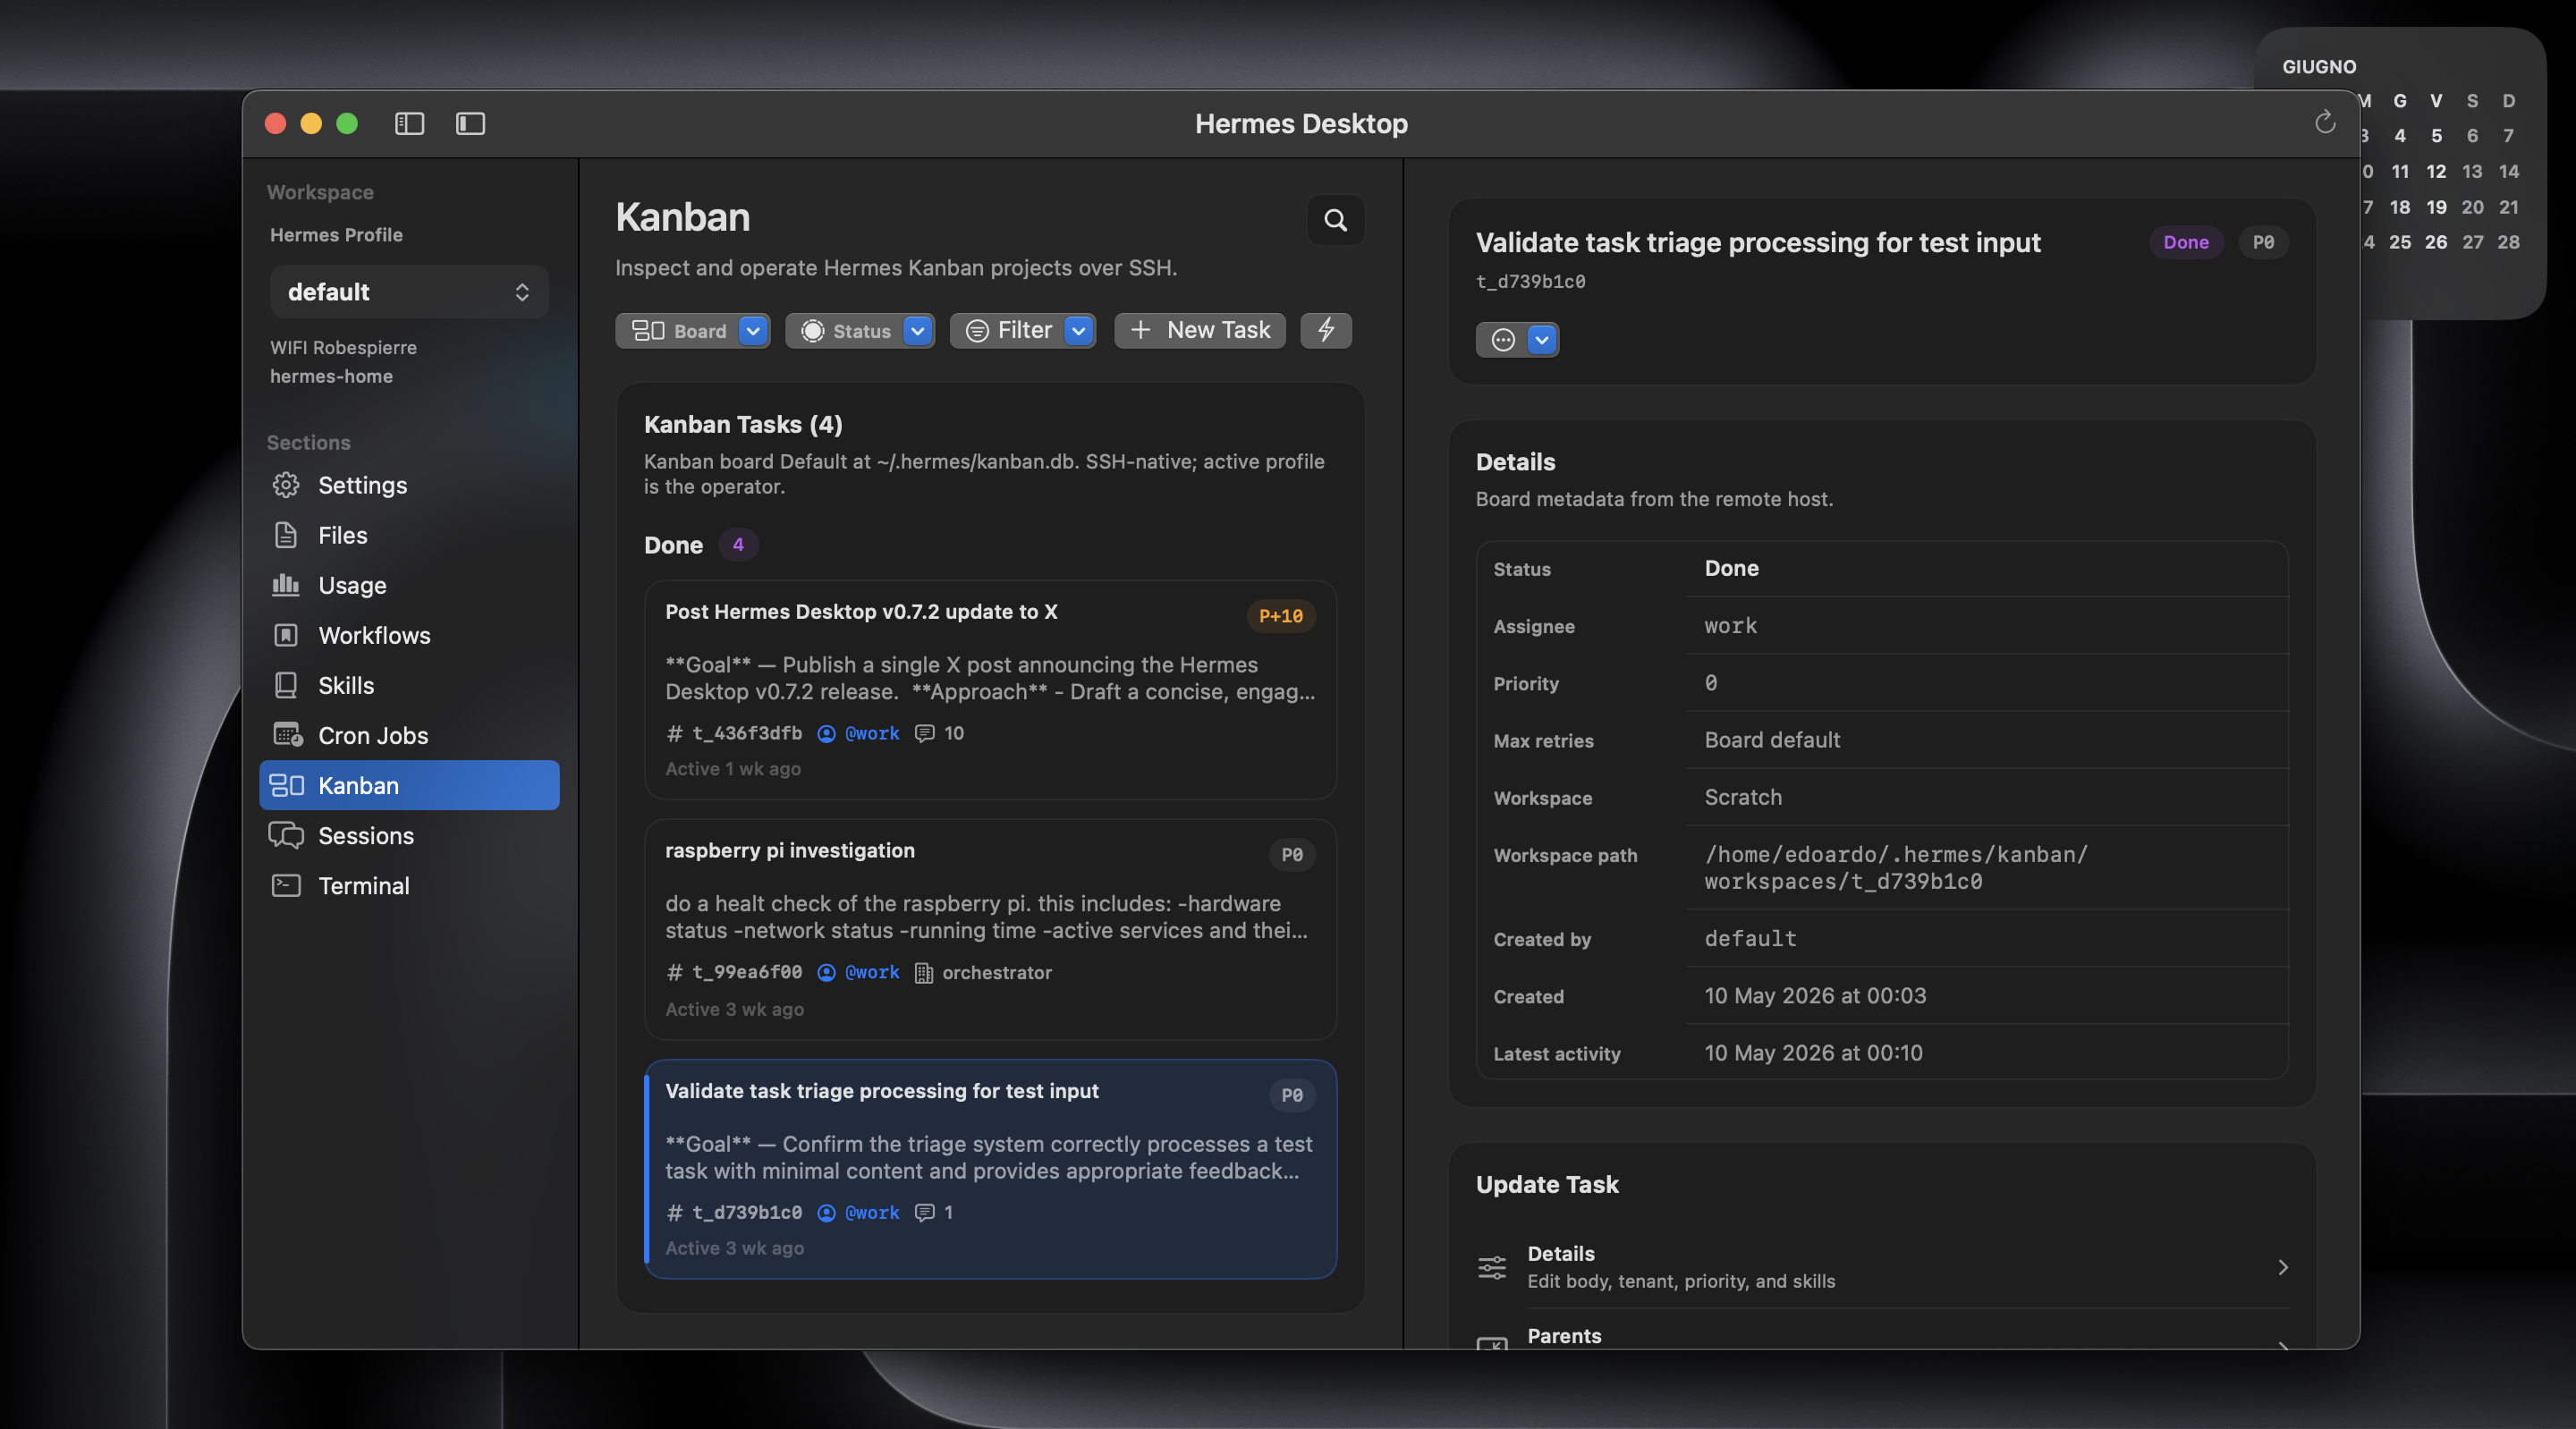Click the t_436f3dfb task id
2576x1429 pixels.
coord(747,733)
